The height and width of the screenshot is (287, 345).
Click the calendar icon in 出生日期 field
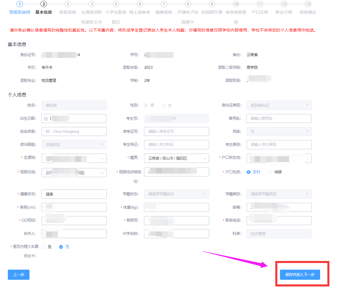pos(46,119)
